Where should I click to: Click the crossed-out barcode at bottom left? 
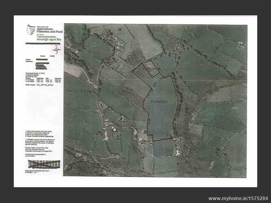coord(44,164)
